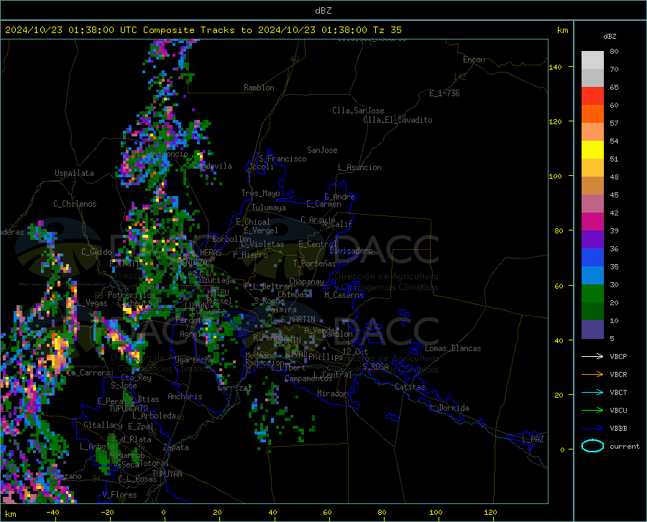Click the TUPUNGATO map label

point(129,409)
